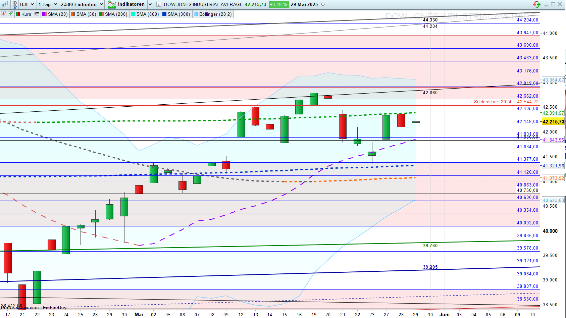This screenshot has width=566, height=318.
Task: Close the chart window
Action: tap(560, 4)
